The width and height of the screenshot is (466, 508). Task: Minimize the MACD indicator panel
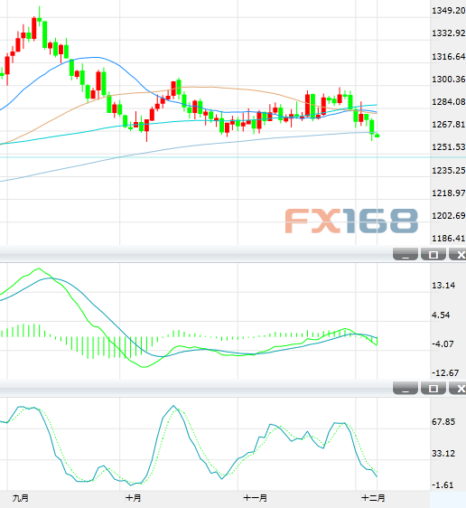pyautogui.click(x=405, y=254)
